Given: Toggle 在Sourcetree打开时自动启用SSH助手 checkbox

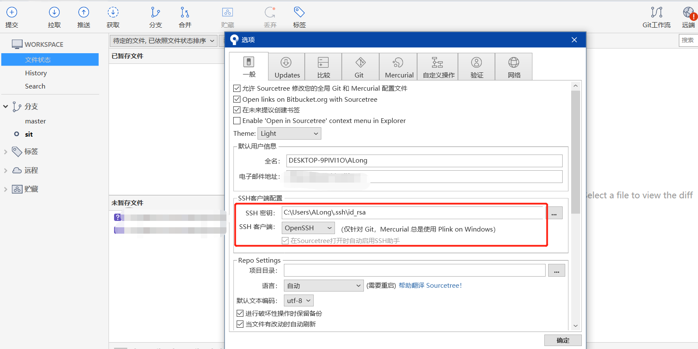Looking at the screenshot, I should click(x=285, y=241).
